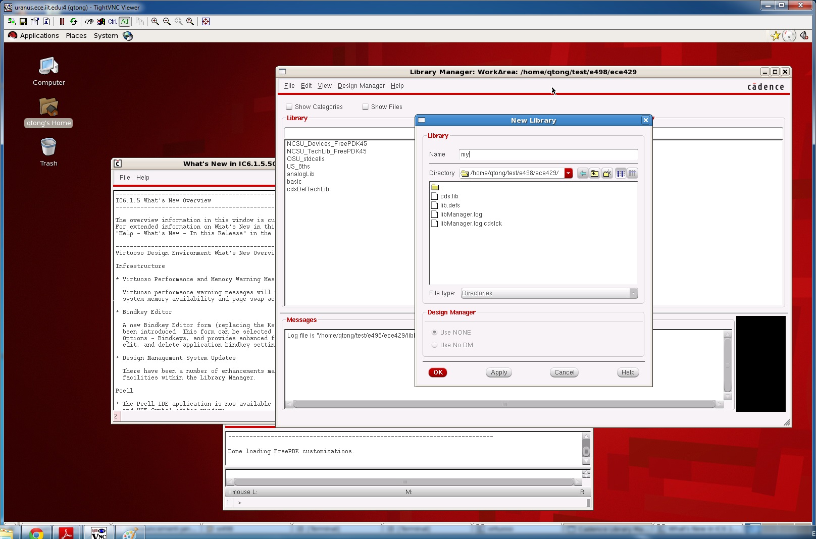Open Design Manager menu in Library Manager

(x=361, y=86)
